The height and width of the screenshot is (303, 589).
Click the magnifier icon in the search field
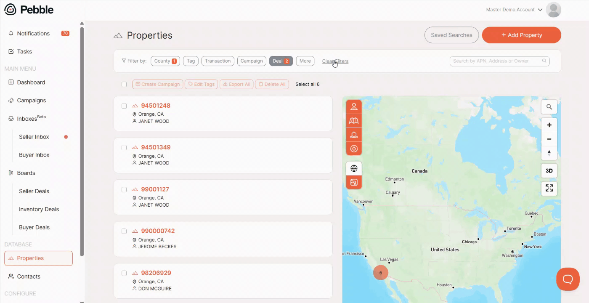click(544, 61)
